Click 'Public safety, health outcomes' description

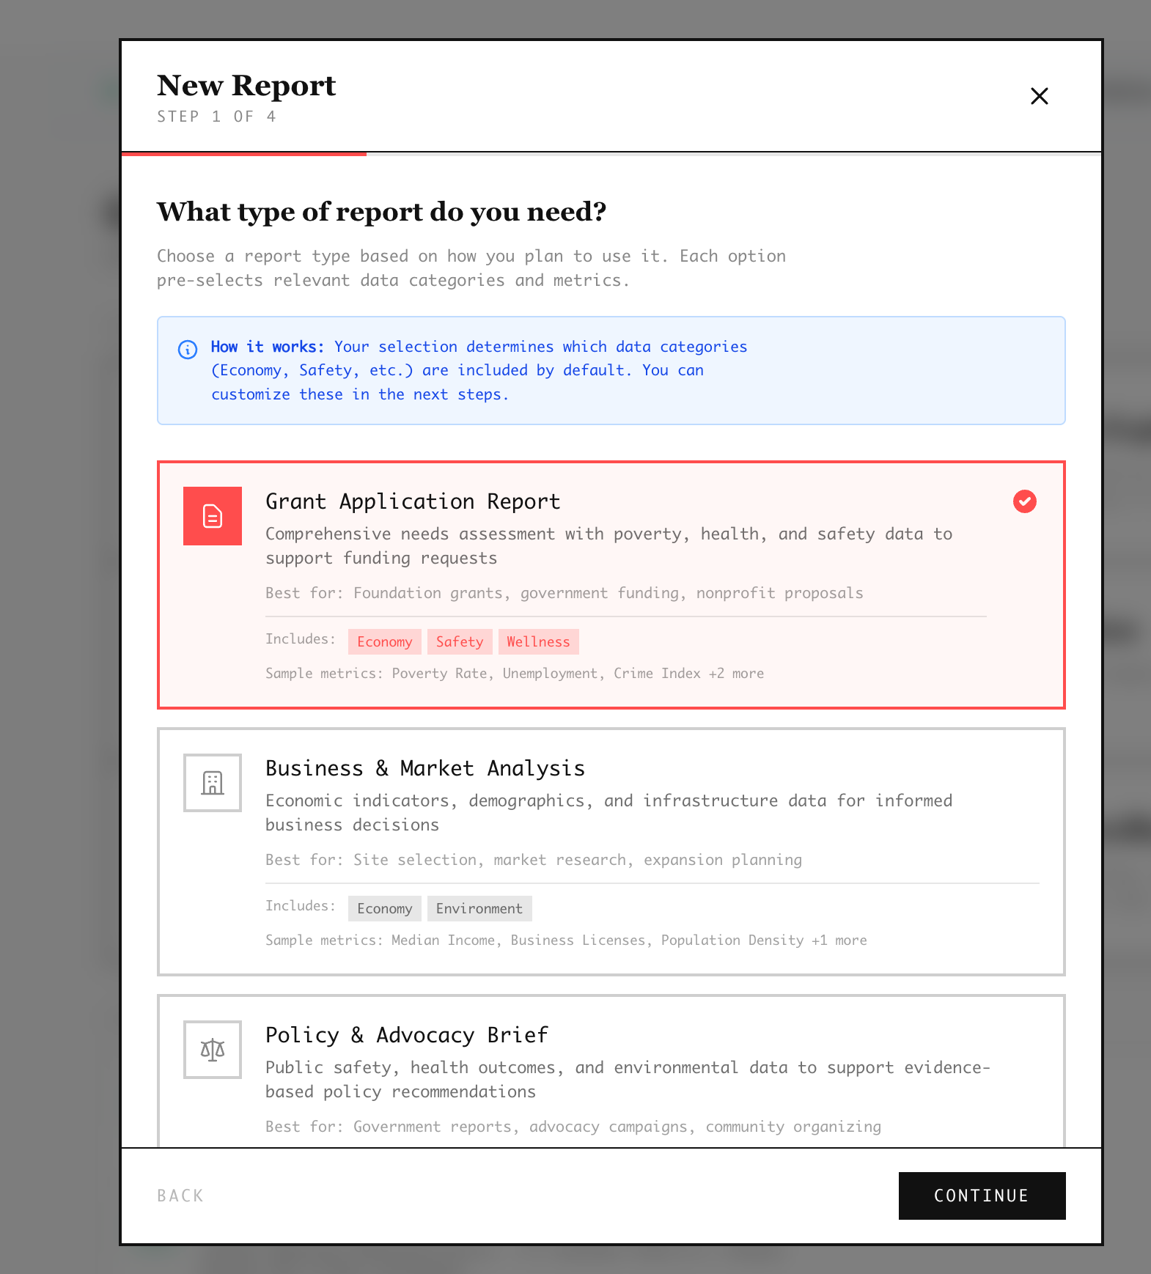pyautogui.click(x=628, y=1079)
